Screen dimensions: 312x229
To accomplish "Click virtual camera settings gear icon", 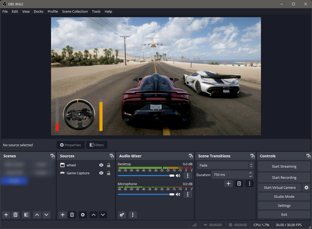I will coord(306,188).
